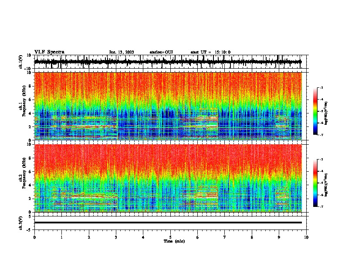Click time axis tick label "9"
Screen dimensions: 345x266
279,237
